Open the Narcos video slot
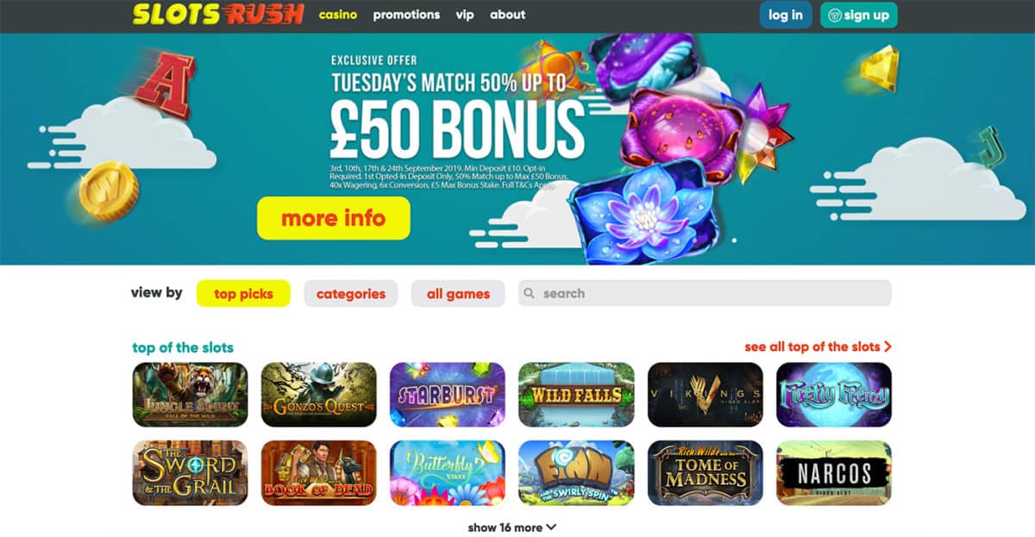1035x537 pixels. pyautogui.click(x=834, y=473)
